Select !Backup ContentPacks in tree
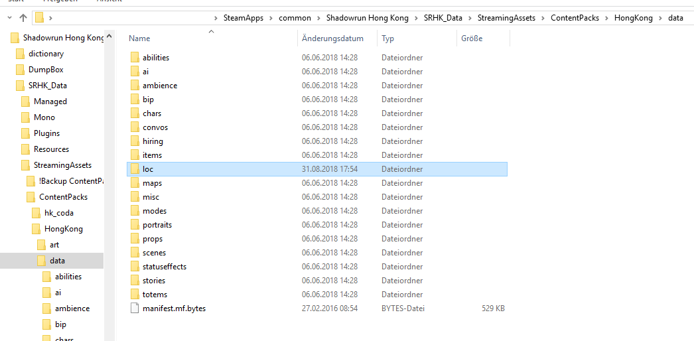The height and width of the screenshot is (341, 694). pos(71,181)
